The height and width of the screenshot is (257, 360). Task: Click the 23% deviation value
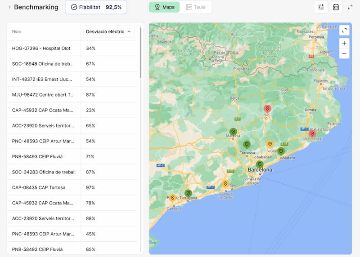(90, 110)
